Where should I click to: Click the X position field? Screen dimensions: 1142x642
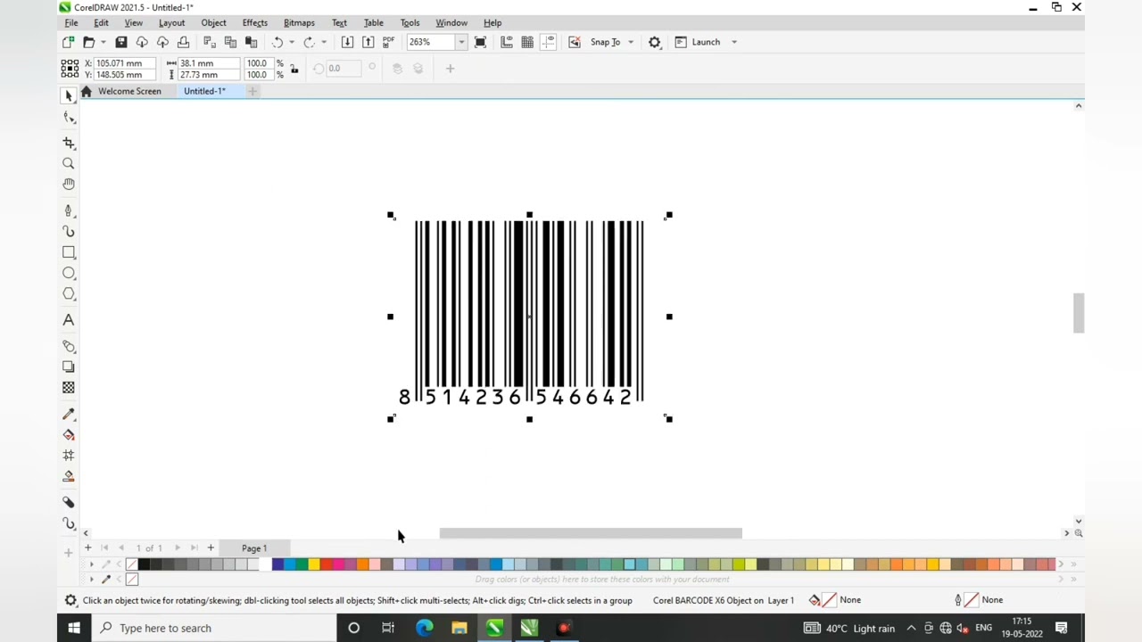tap(124, 63)
